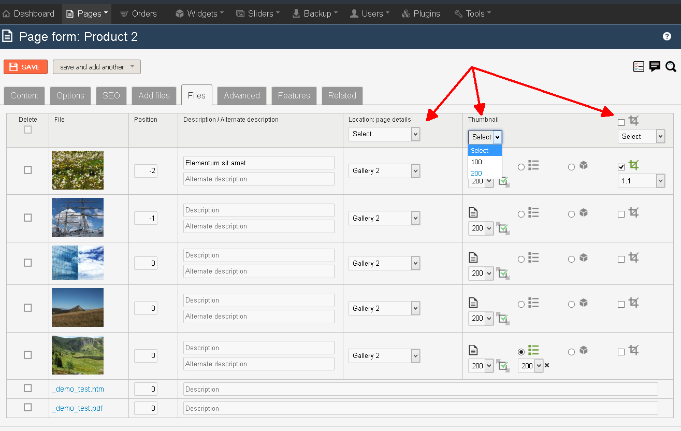
Task: Click the checklist icon near the search icon
Action: [x=639, y=66]
